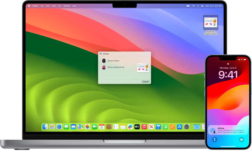Open Spotlight search in menu bar
The width and height of the screenshot is (252, 151).
[x=198, y=6]
